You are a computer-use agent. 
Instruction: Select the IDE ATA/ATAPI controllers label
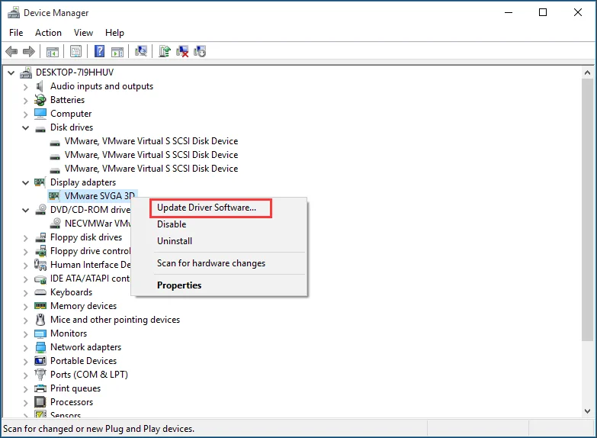click(90, 279)
